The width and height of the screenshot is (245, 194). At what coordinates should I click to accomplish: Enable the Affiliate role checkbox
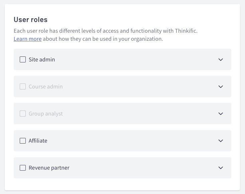[x=23, y=141]
